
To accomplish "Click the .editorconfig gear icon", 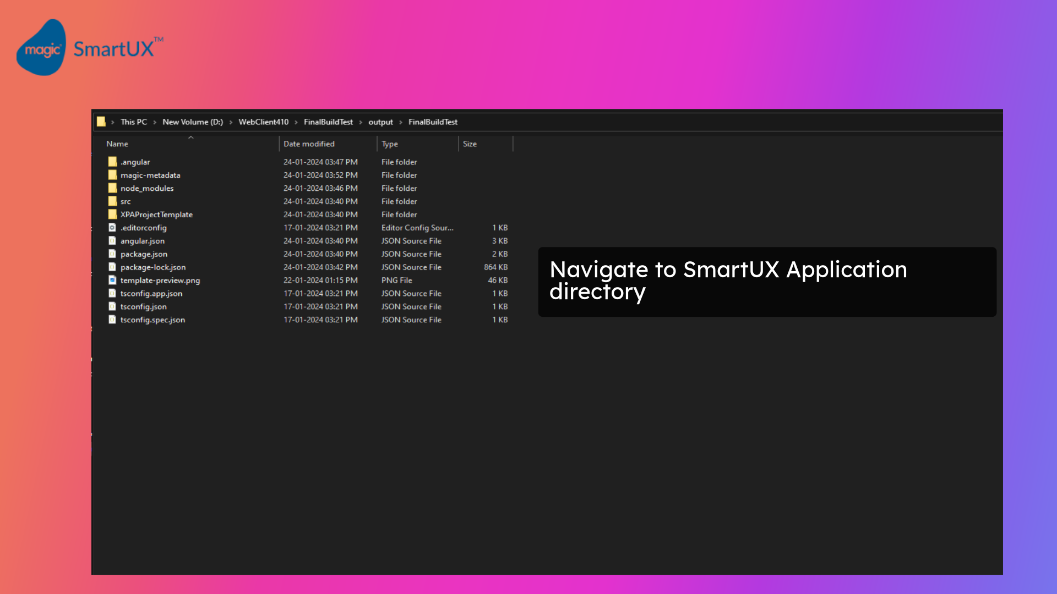I will pyautogui.click(x=112, y=228).
